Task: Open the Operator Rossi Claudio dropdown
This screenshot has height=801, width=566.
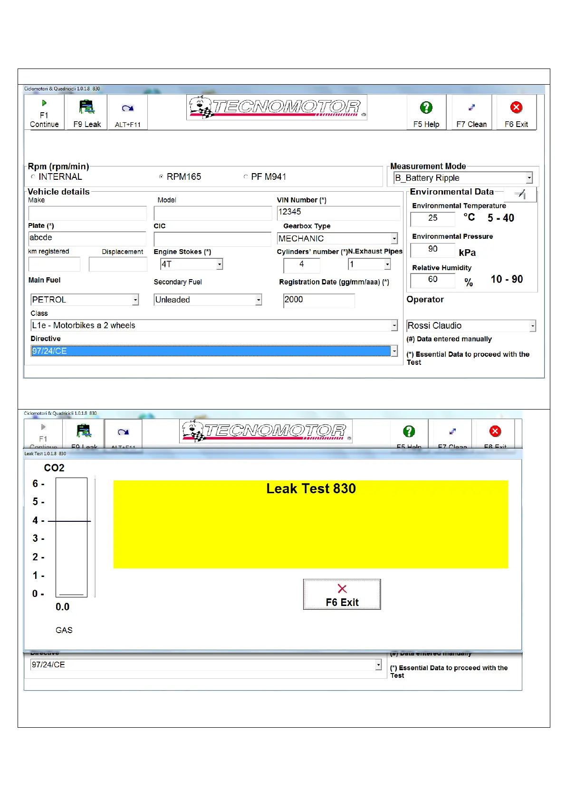Action: click(x=532, y=326)
